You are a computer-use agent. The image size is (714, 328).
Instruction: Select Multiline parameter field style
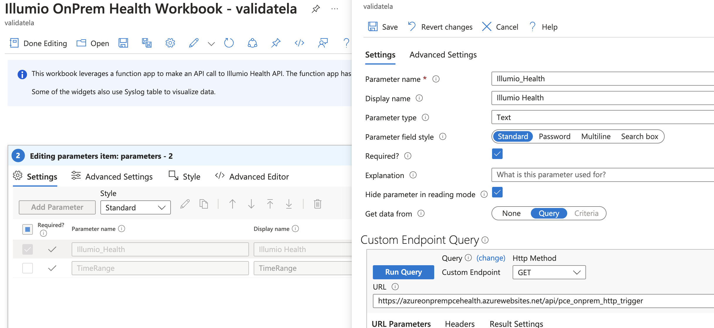pyautogui.click(x=596, y=136)
